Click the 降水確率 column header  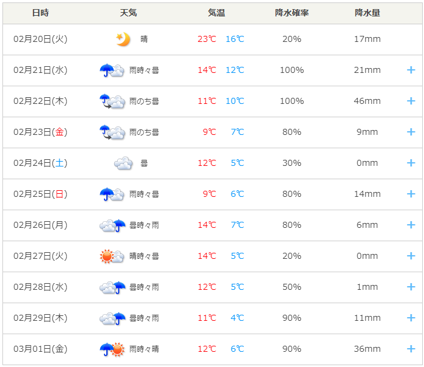coord(292,13)
